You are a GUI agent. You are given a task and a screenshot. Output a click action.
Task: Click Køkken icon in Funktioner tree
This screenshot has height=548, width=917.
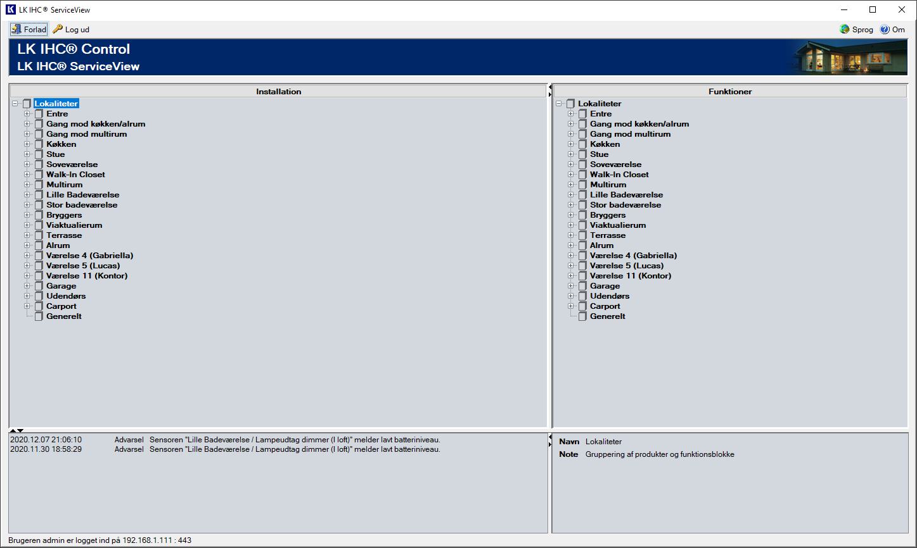(582, 144)
